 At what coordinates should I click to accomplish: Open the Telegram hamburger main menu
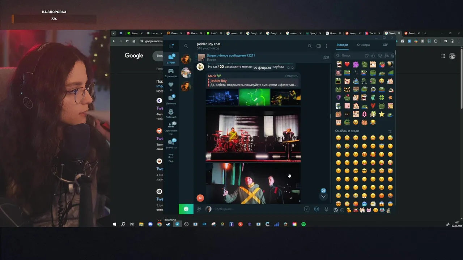tap(171, 46)
